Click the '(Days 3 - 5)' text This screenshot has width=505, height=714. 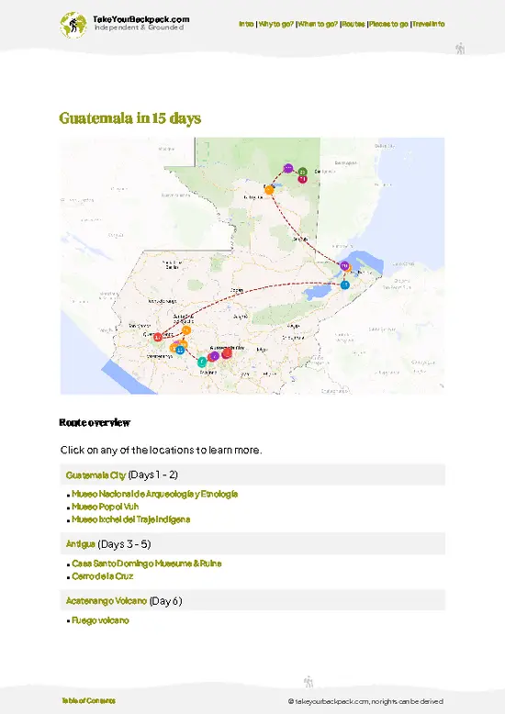coord(125,544)
